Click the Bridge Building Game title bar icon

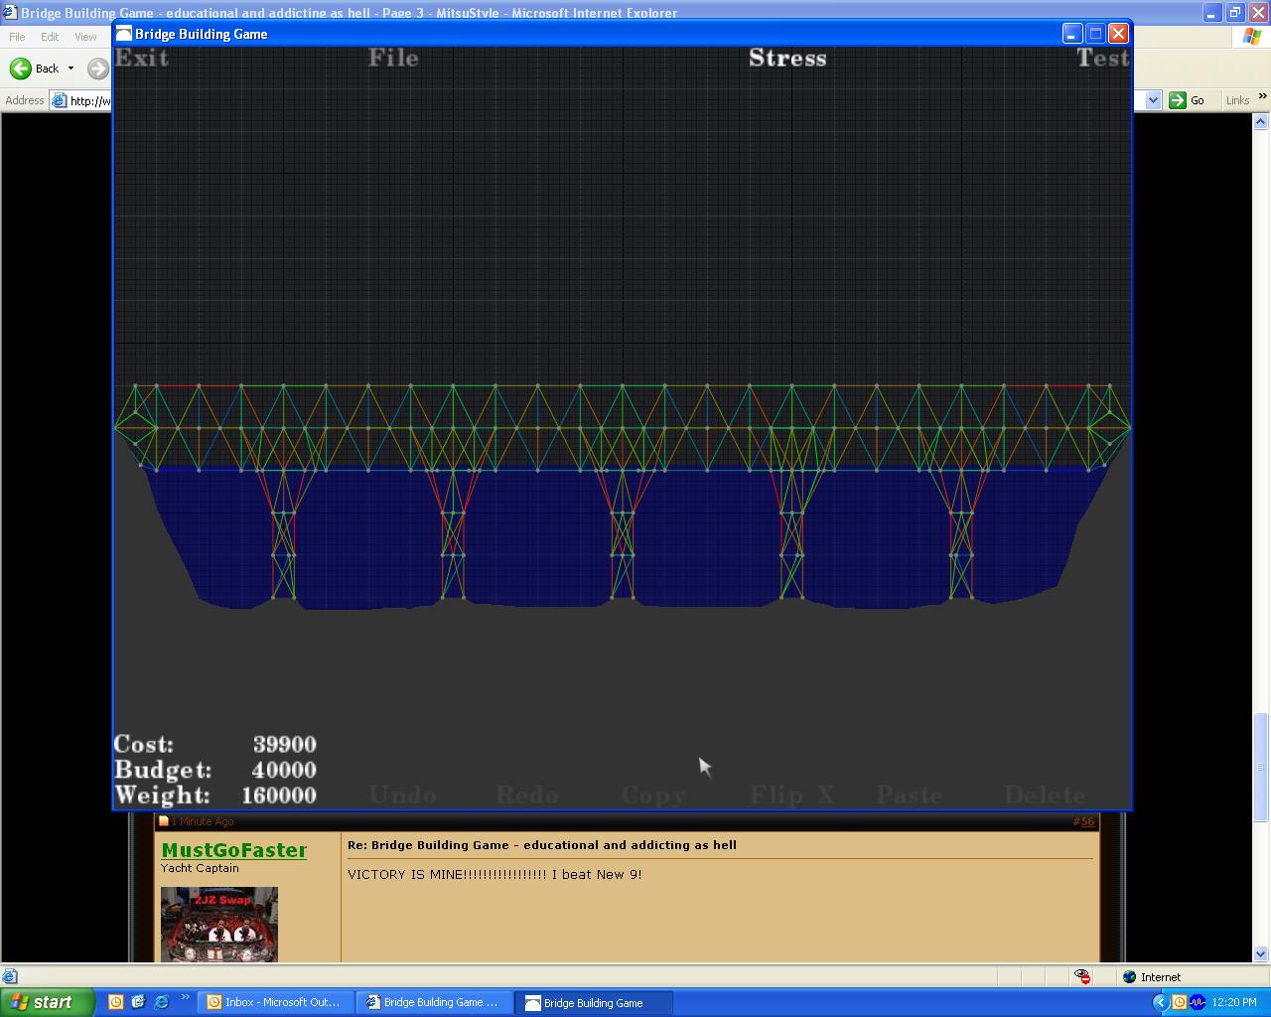click(123, 34)
